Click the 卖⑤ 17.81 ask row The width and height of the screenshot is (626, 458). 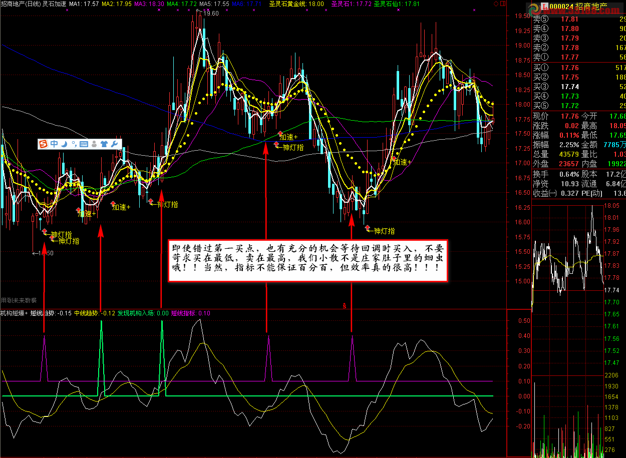pos(579,20)
